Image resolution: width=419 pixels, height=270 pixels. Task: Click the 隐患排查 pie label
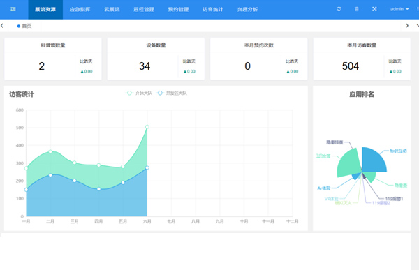[335, 142]
